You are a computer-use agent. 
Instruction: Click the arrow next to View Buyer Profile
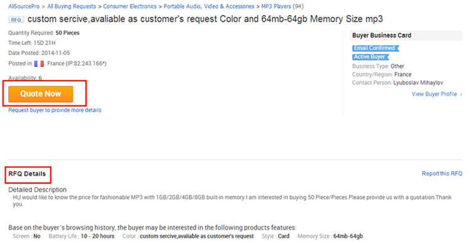[x=461, y=95]
